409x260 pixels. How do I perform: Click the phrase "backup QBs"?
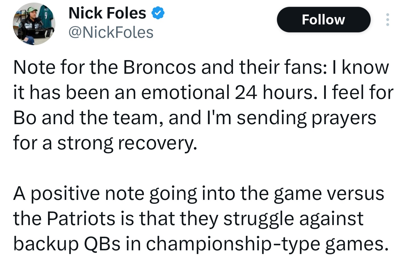click(x=67, y=244)
